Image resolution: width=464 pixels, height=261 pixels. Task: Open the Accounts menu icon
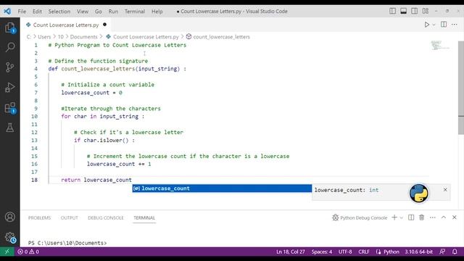tap(9, 217)
